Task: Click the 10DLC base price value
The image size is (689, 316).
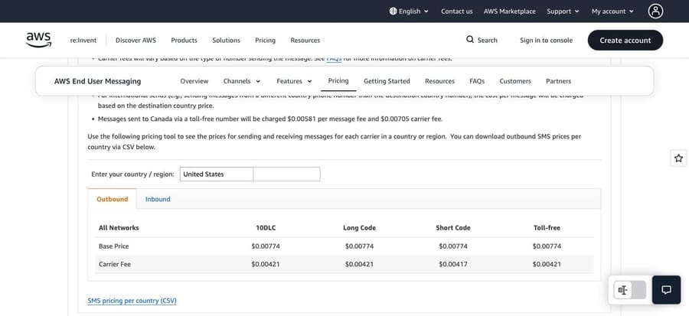Action: pyautogui.click(x=266, y=246)
